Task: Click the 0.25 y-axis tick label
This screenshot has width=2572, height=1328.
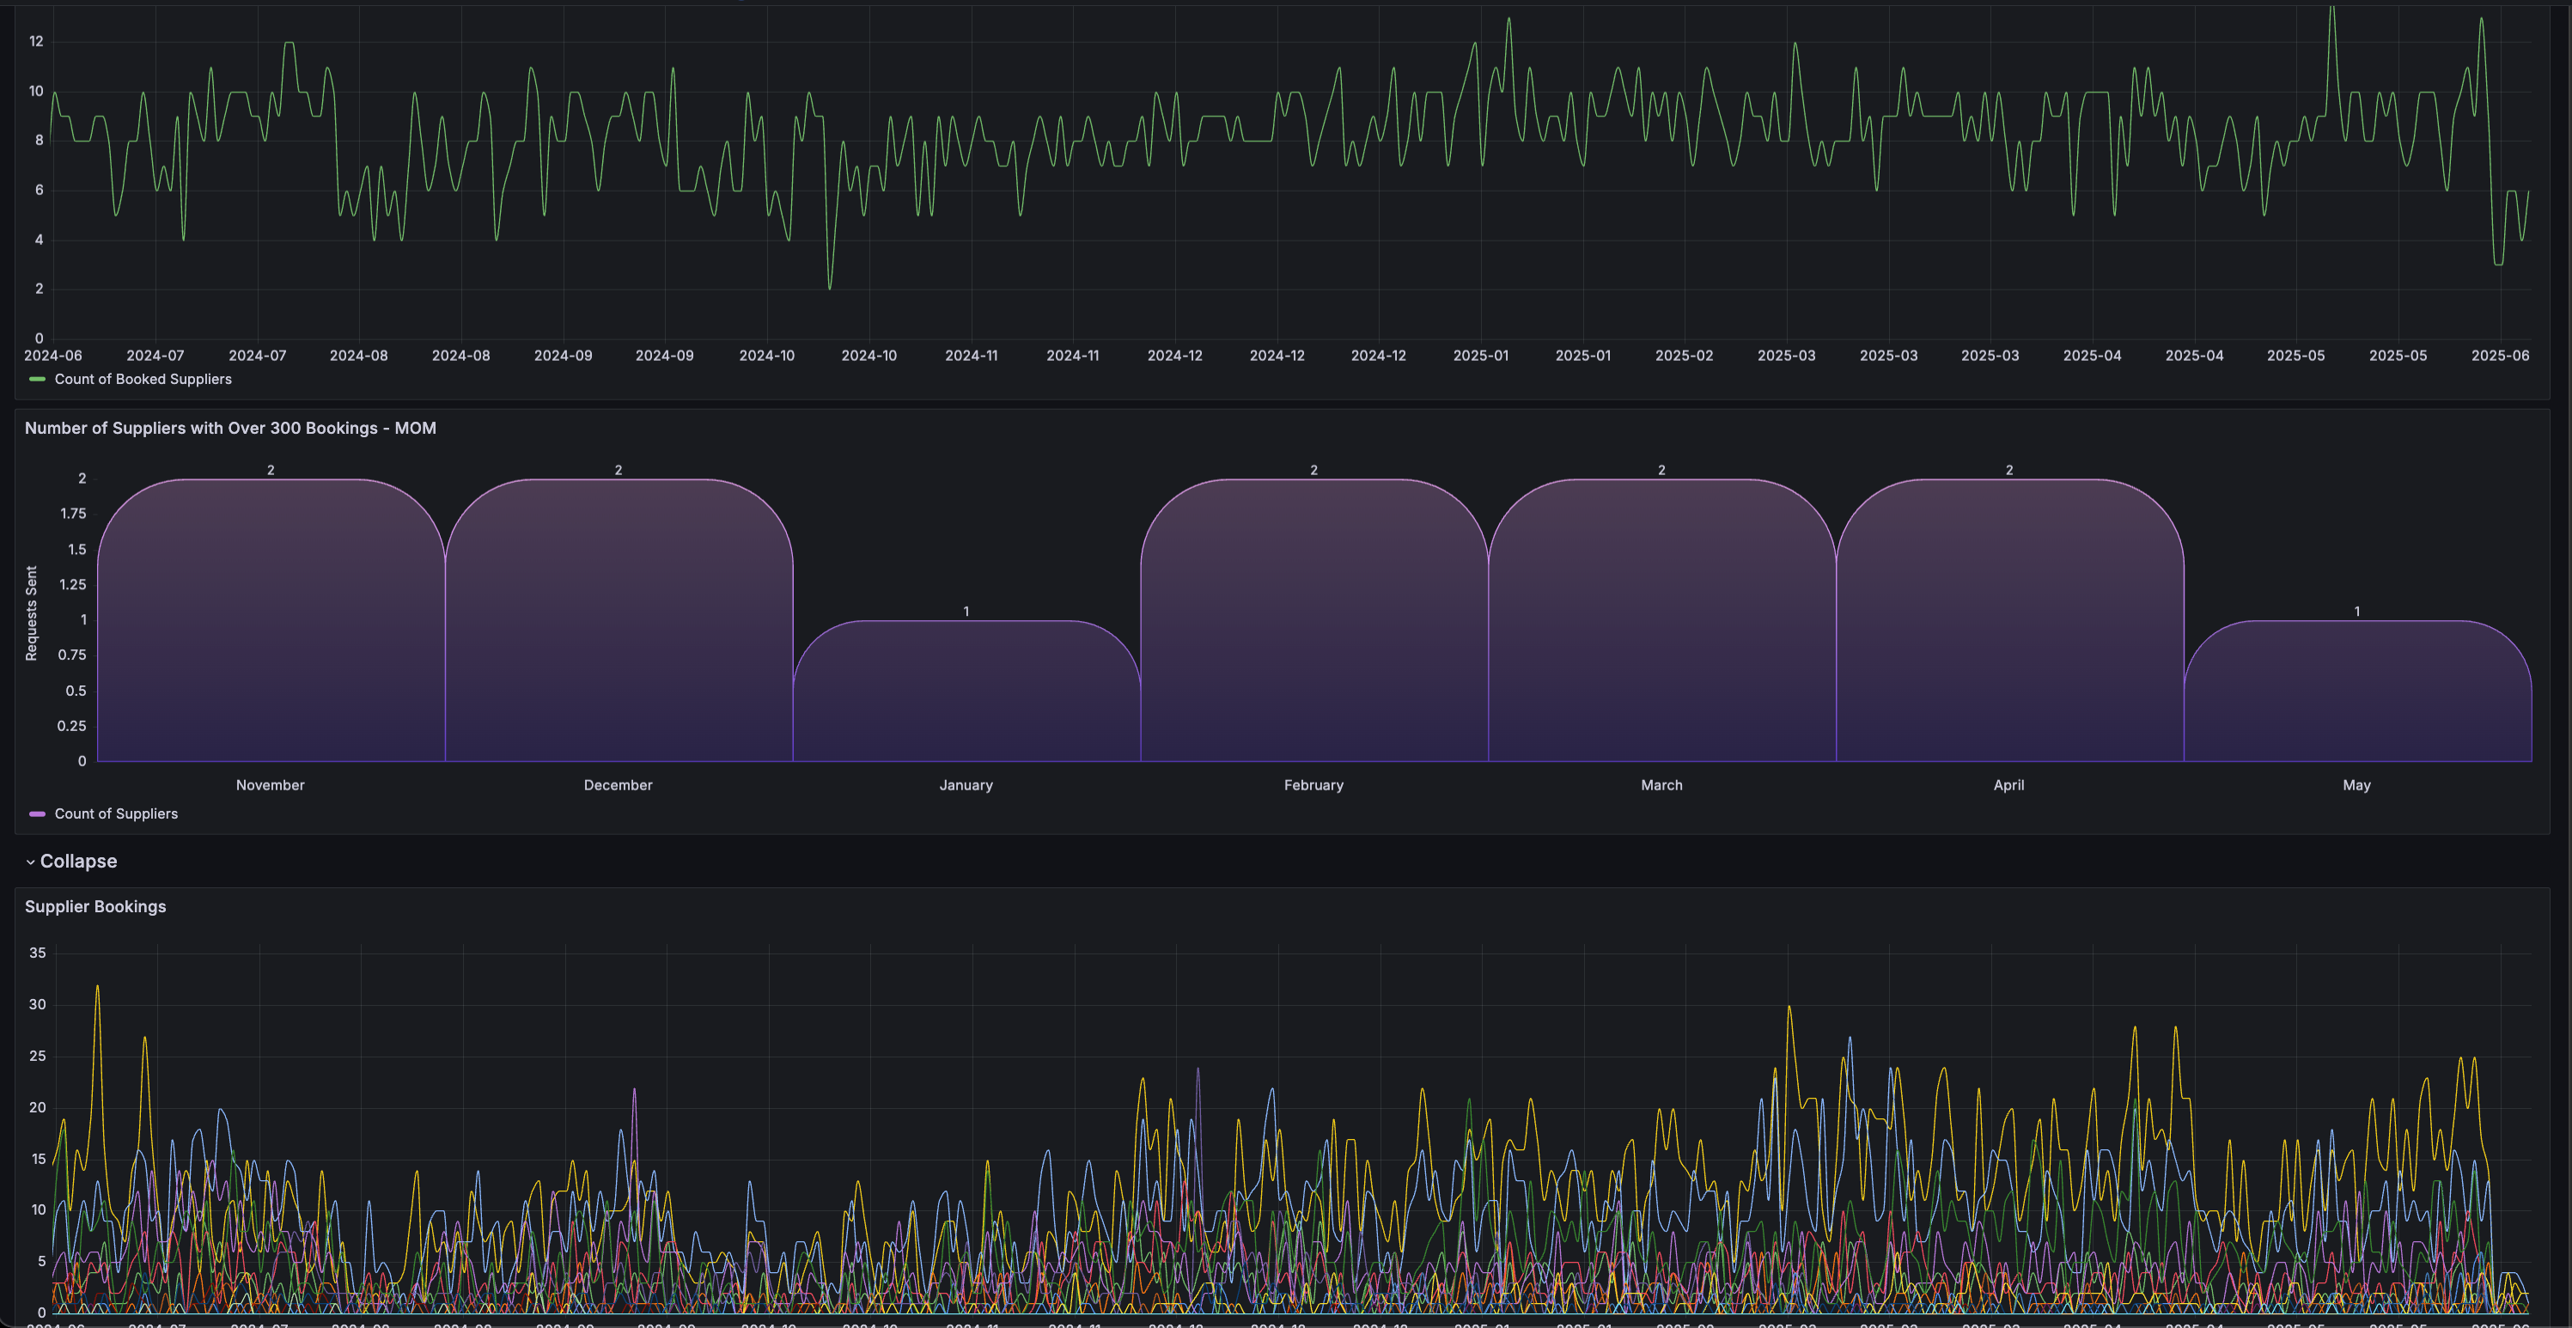Action: [72, 726]
